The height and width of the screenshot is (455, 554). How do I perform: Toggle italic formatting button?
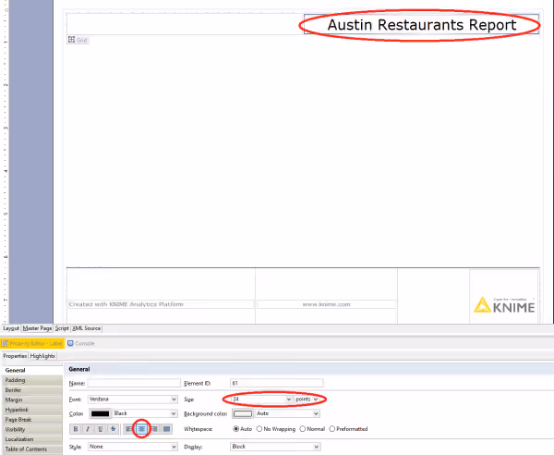click(x=88, y=429)
